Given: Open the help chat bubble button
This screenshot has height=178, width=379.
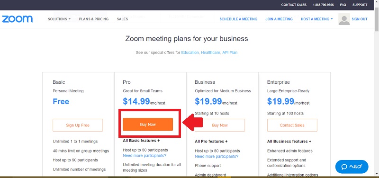Looking at the screenshot, I should [352, 167].
